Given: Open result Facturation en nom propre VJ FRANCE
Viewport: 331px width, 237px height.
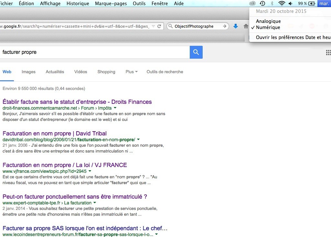Looking at the screenshot, I should click(x=65, y=165).
